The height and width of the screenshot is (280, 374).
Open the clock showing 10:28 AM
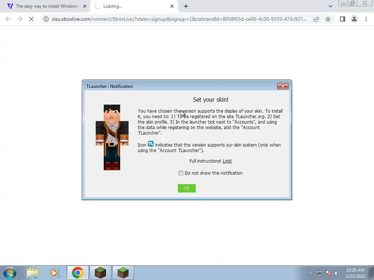click(355, 273)
